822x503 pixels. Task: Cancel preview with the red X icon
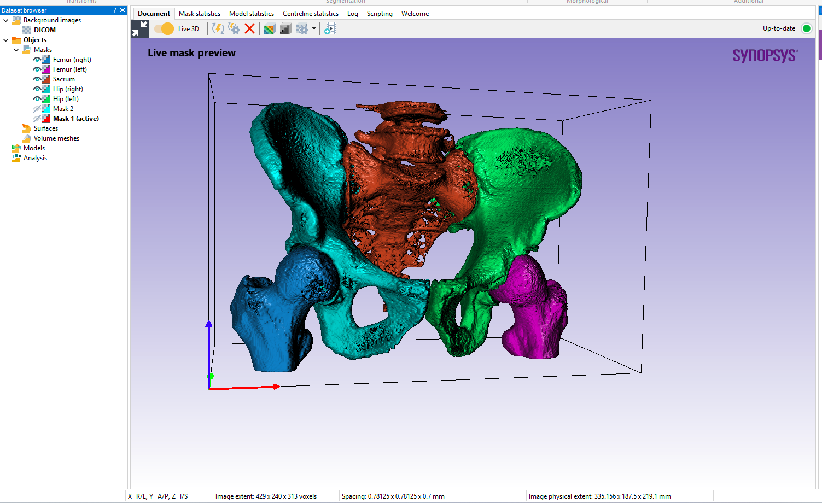(249, 28)
